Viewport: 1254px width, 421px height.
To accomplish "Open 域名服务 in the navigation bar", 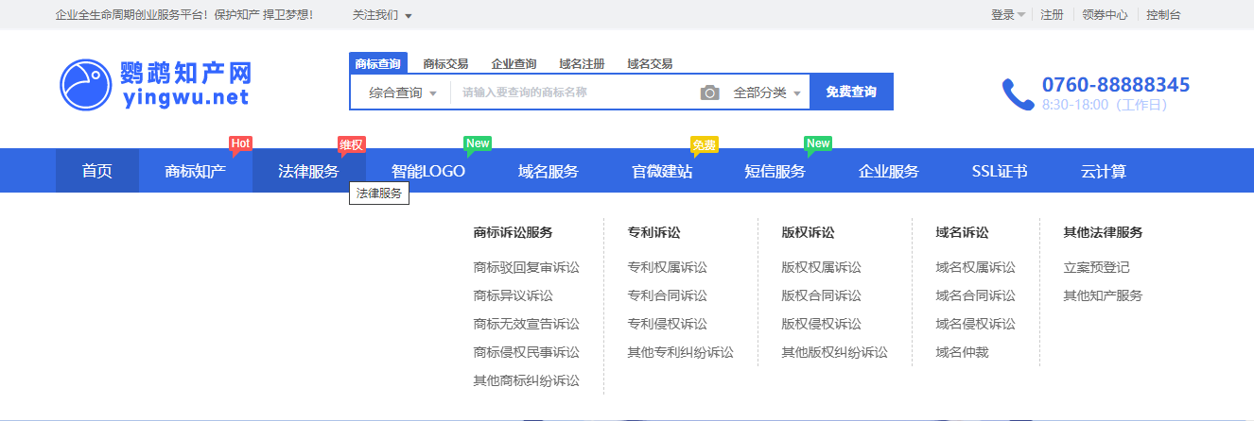I will pyautogui.click(x=548, y=172).
